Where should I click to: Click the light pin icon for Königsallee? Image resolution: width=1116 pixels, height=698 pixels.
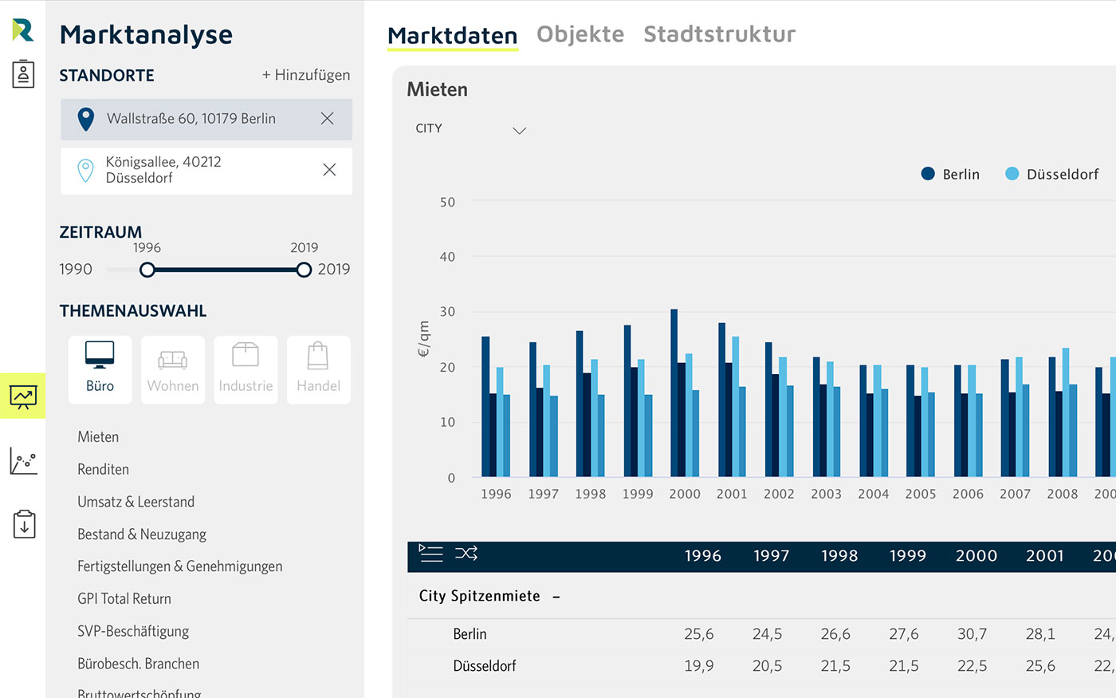pos(85,170)
